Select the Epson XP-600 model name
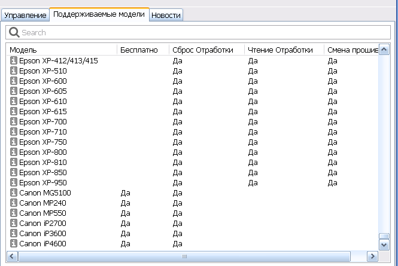Image resolution: width=398 pixels, height=266 pixels. pos(43,81)
